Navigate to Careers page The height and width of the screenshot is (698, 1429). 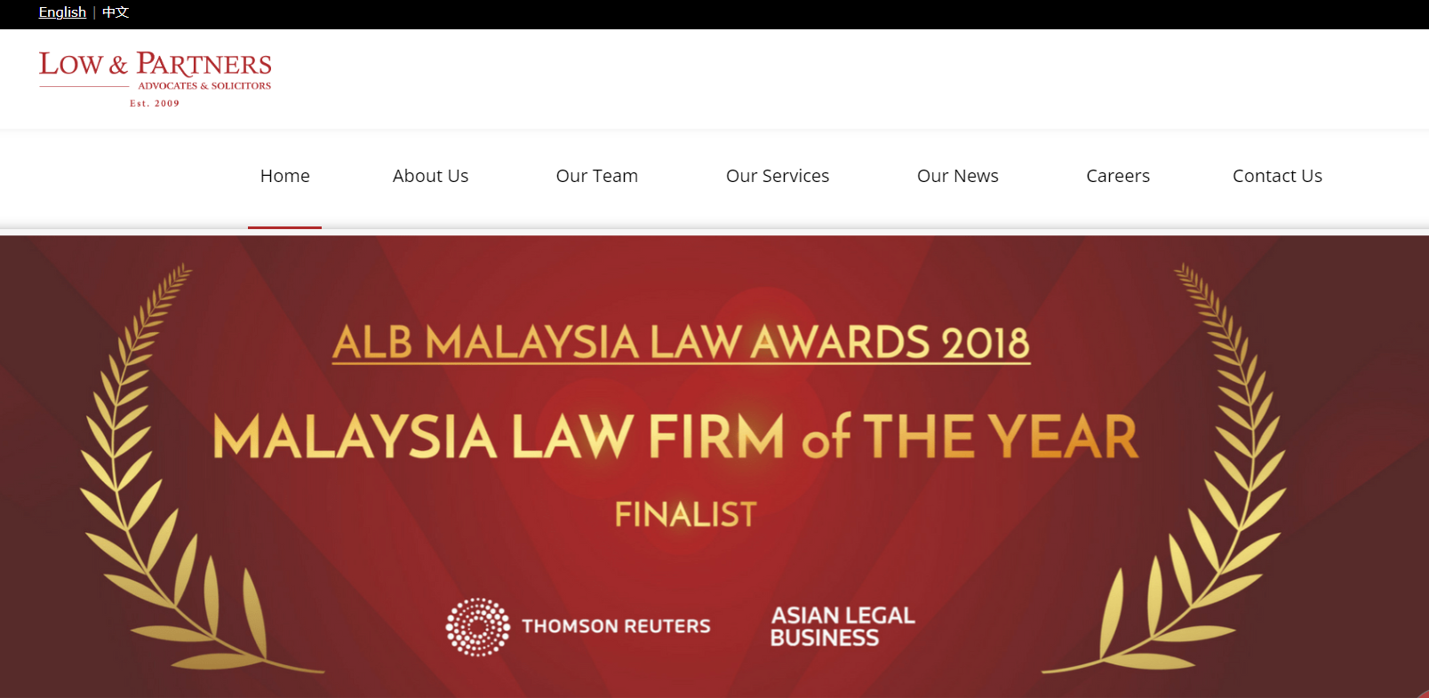point(1118,176)
